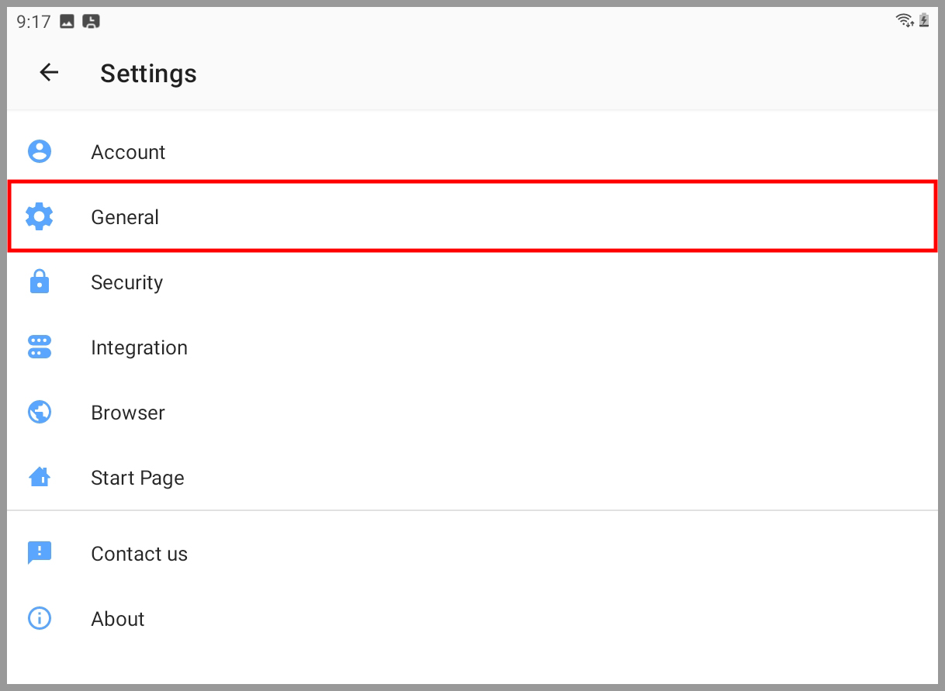945x691 pixels.
Task: Open the Browser settings label
Action: [128, 413]
